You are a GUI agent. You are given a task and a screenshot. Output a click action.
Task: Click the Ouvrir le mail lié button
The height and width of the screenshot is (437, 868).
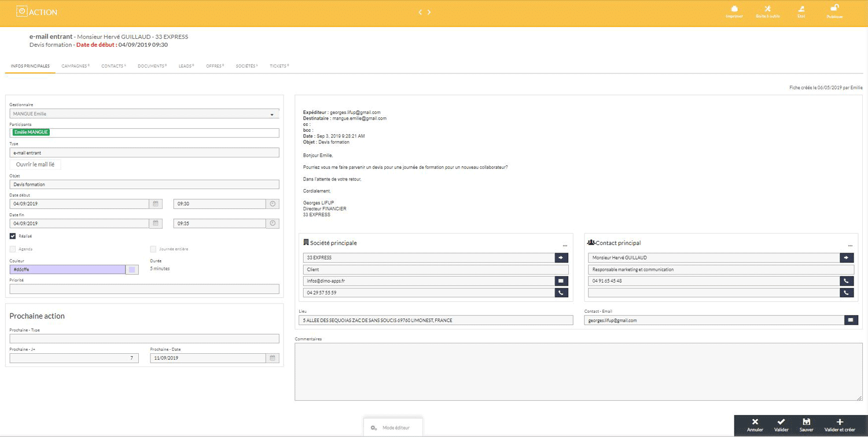point(35,165)
